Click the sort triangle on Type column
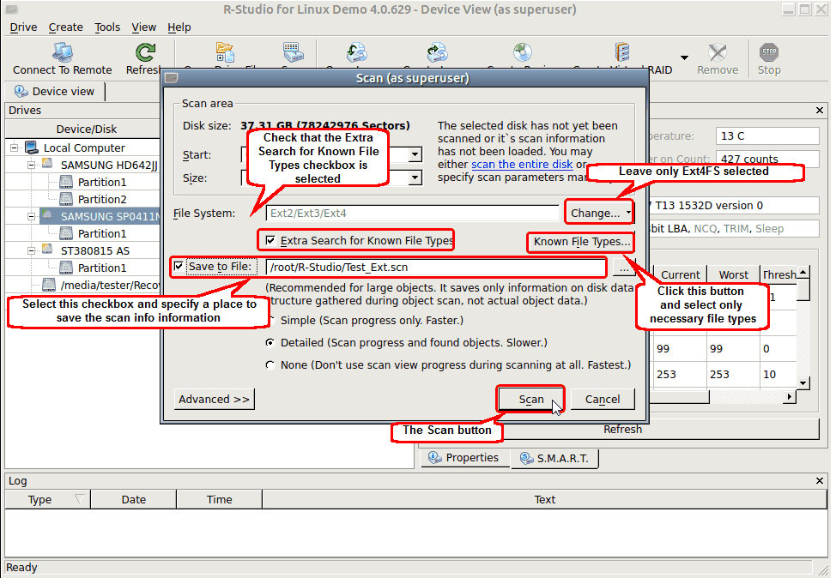Image resolution: width=836 pixels, height=578 pixels. click(x=80, y=499)
